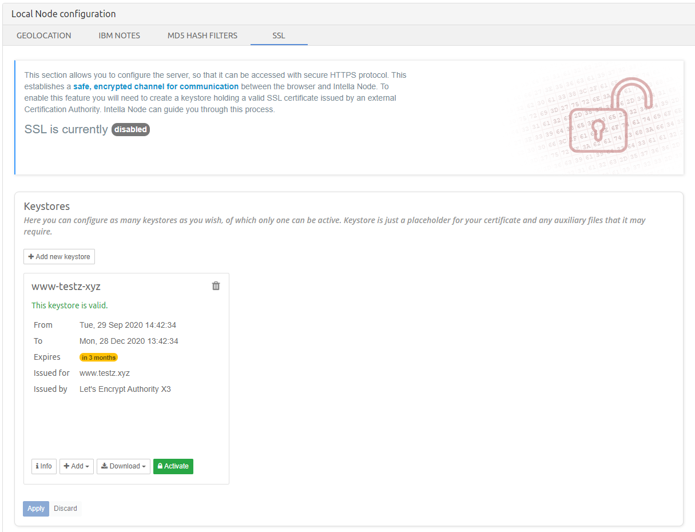The height and width of the screenshot is (532, 695).
Task: Click the 'disabled' SSL status badge
Action: click(x=130, y=129)
